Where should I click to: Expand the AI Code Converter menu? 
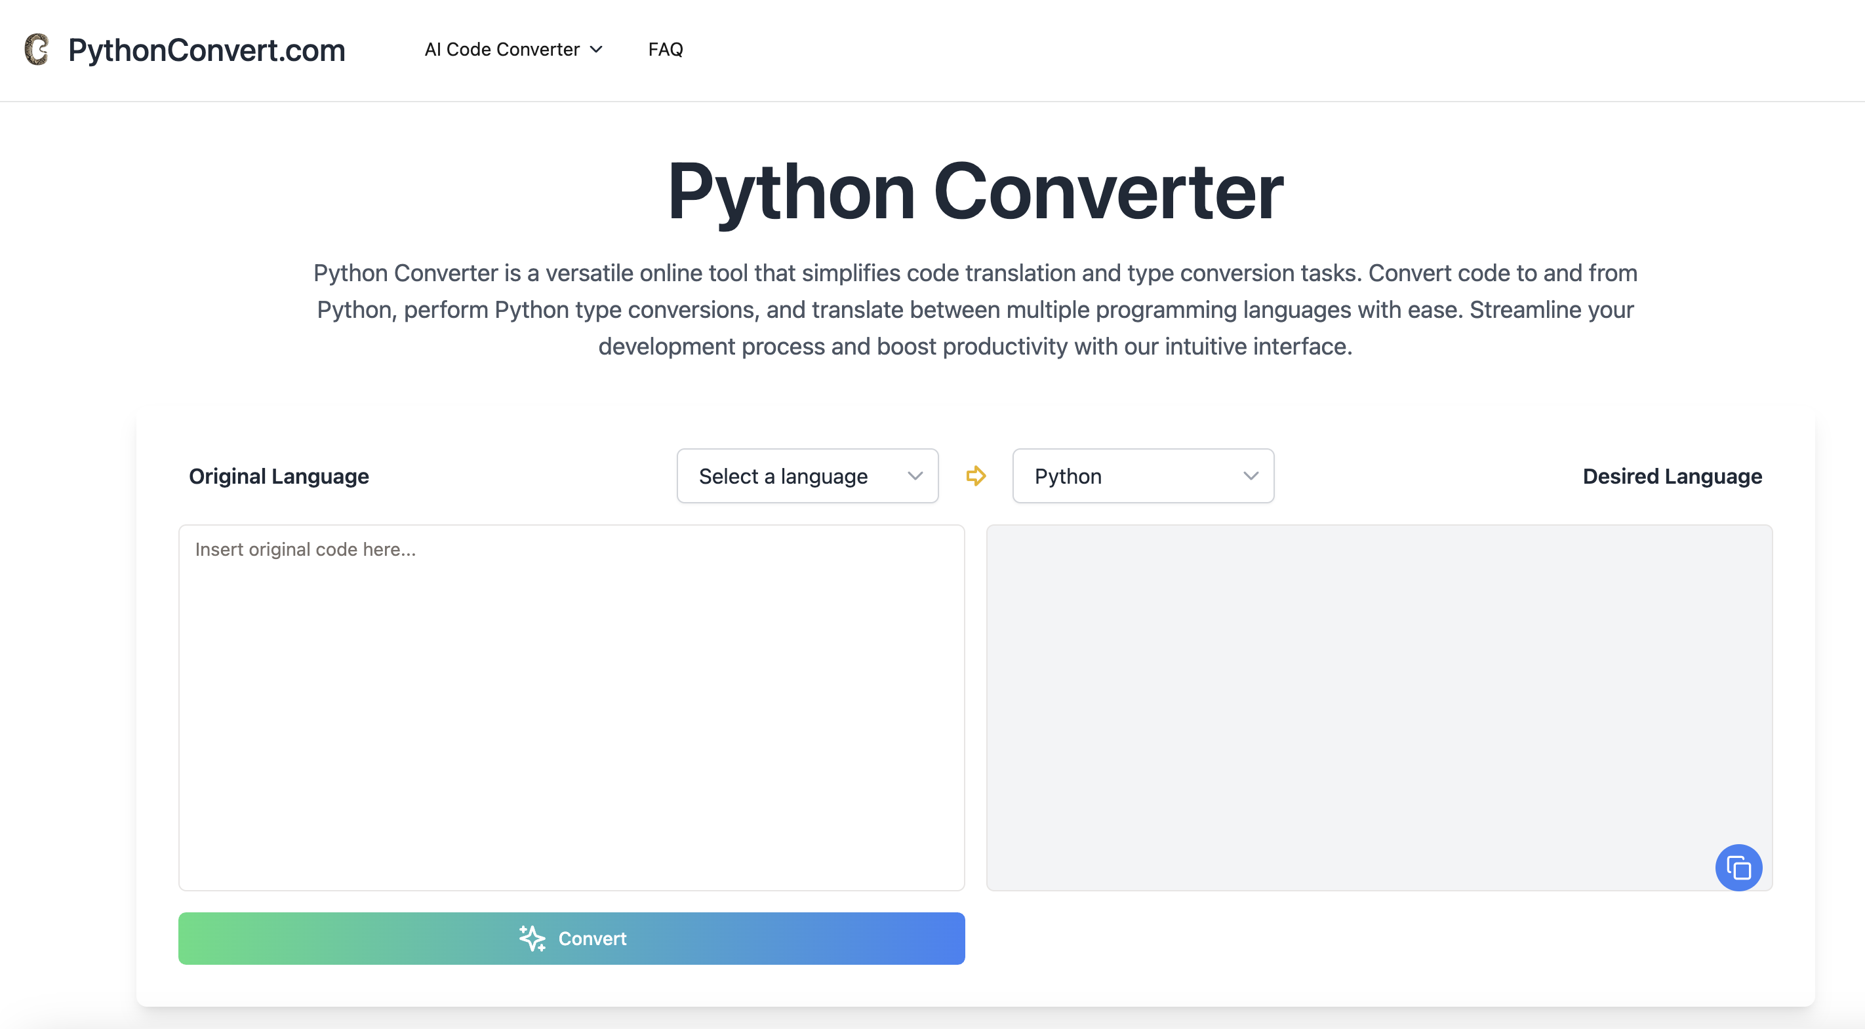coord(502,49)
